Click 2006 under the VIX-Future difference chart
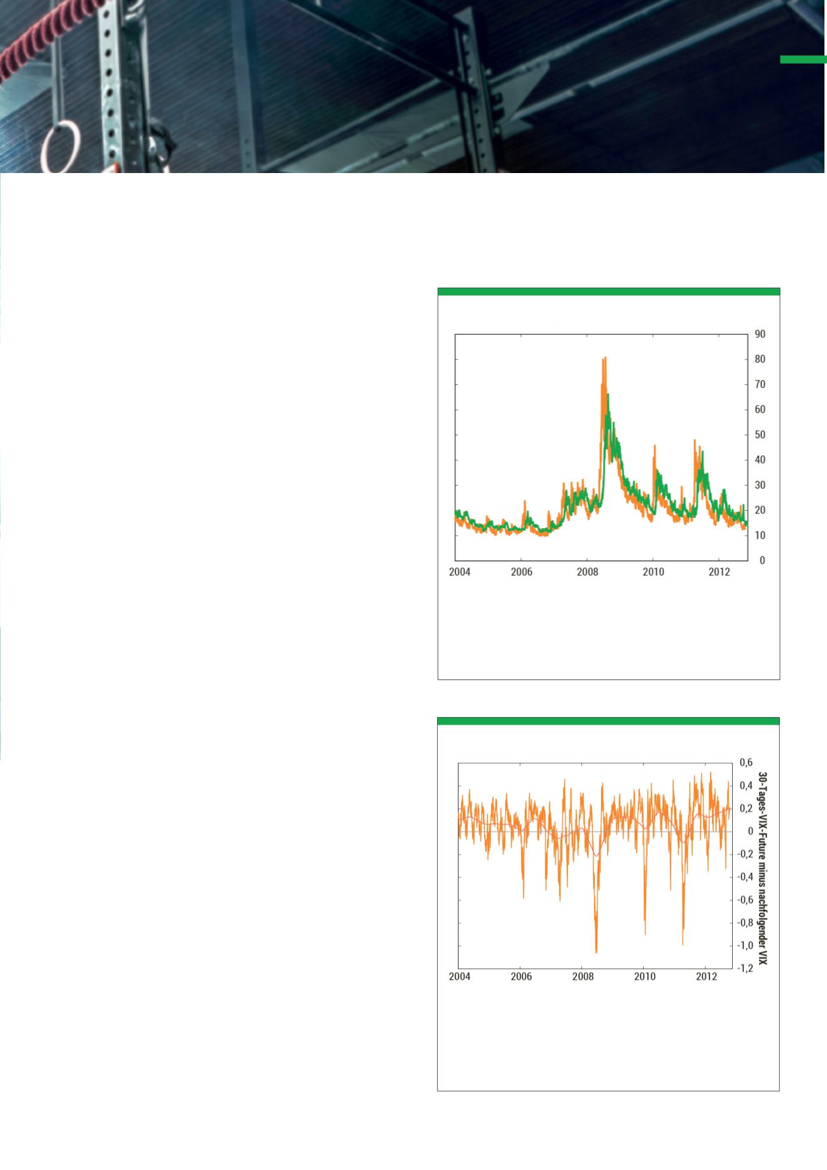The width and height of the screenshot is (827, 1170). (x=521, y=977)
